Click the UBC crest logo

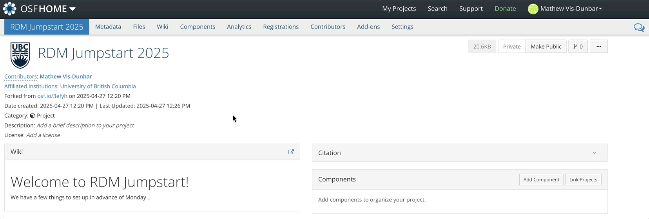click(x=20, y=55)
